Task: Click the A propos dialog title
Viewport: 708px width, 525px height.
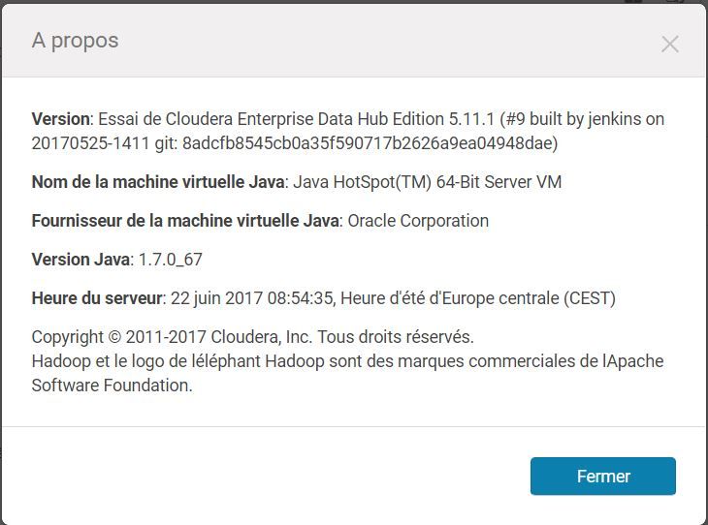Action: click(x=75, y=41)
